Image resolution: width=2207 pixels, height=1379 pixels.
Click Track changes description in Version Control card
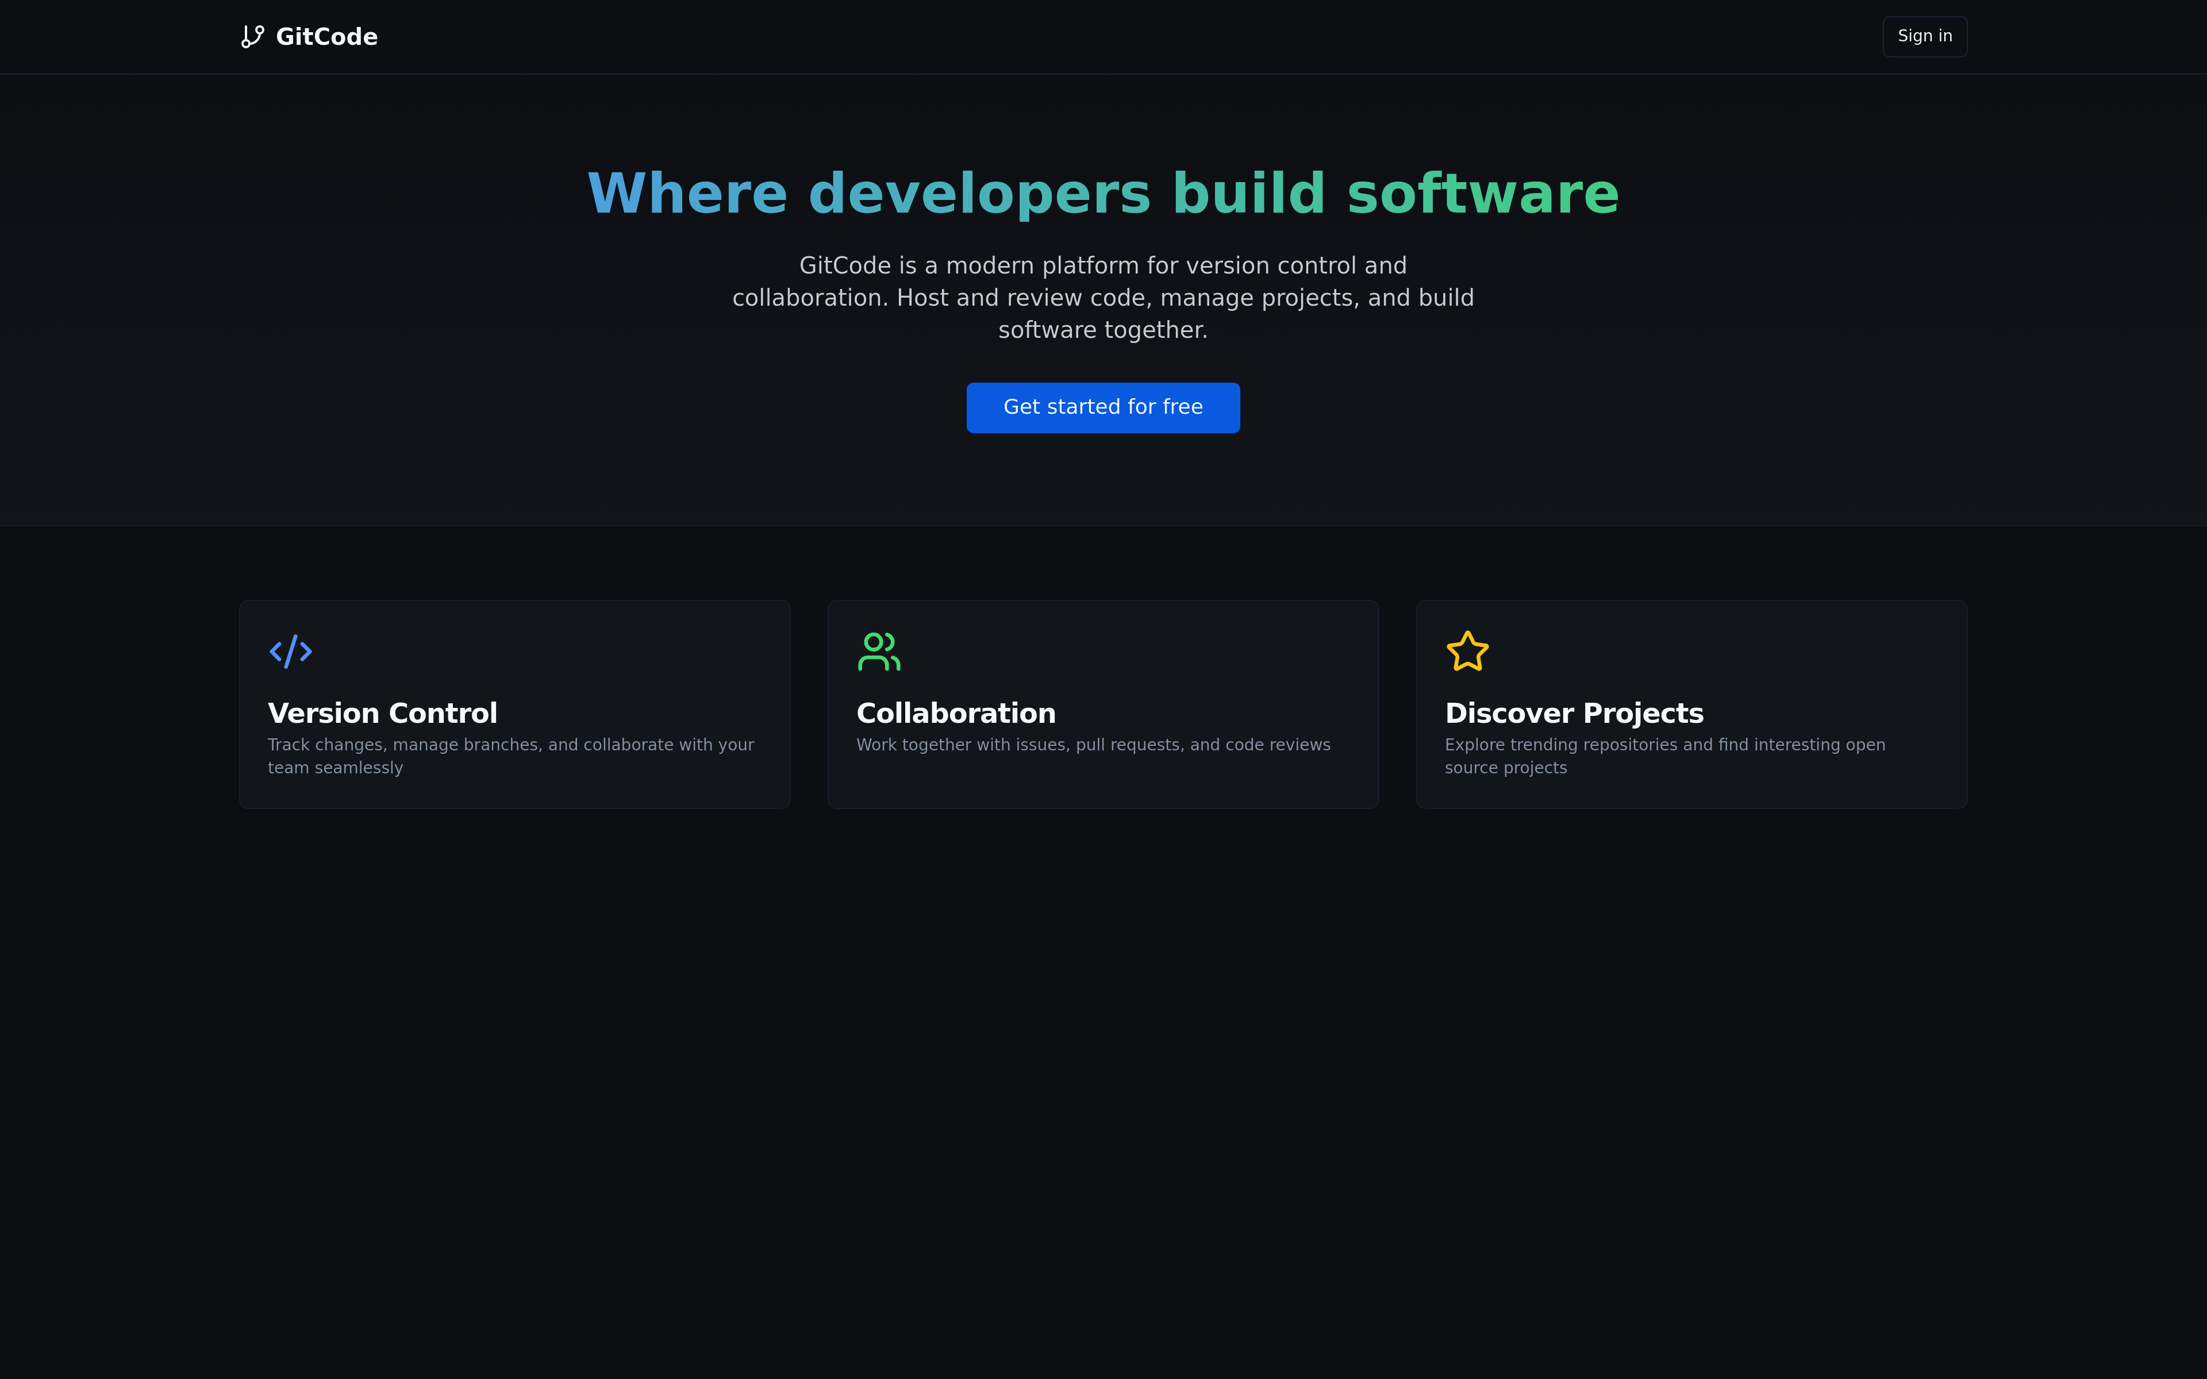(x=511, y=756)
